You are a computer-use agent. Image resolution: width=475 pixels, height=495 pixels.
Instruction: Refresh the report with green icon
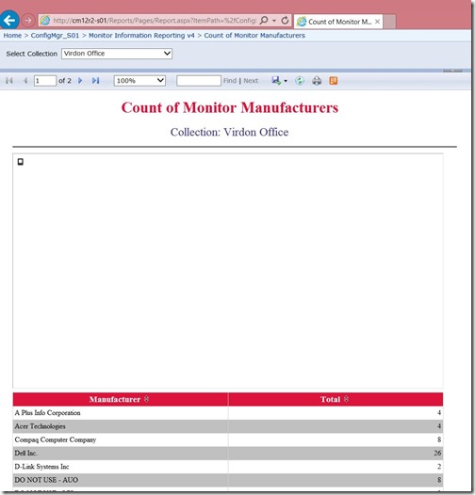coord(300,81)
